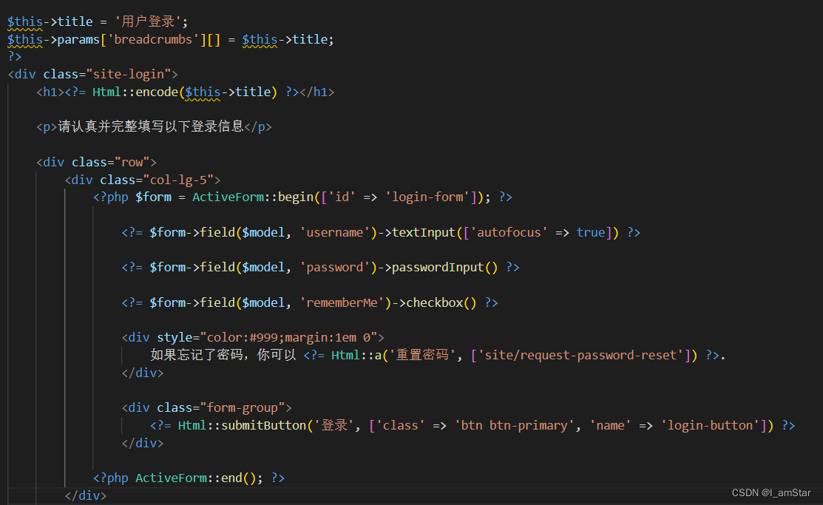Click the 'autofocus' option string
The width and height of the screenshot is (823, 505).
509,232
